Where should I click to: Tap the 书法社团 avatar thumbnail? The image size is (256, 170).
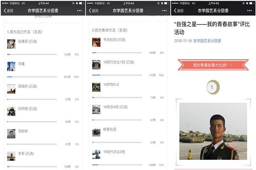coord(96,42)
